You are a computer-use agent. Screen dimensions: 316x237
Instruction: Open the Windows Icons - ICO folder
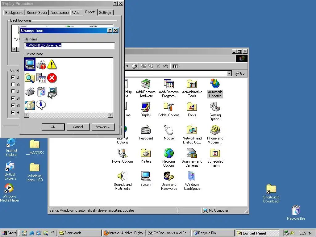[35, 172]
